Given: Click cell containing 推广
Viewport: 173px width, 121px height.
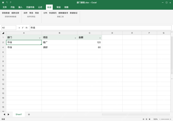Looking at the screenshot, I should [x=59, y=42].
